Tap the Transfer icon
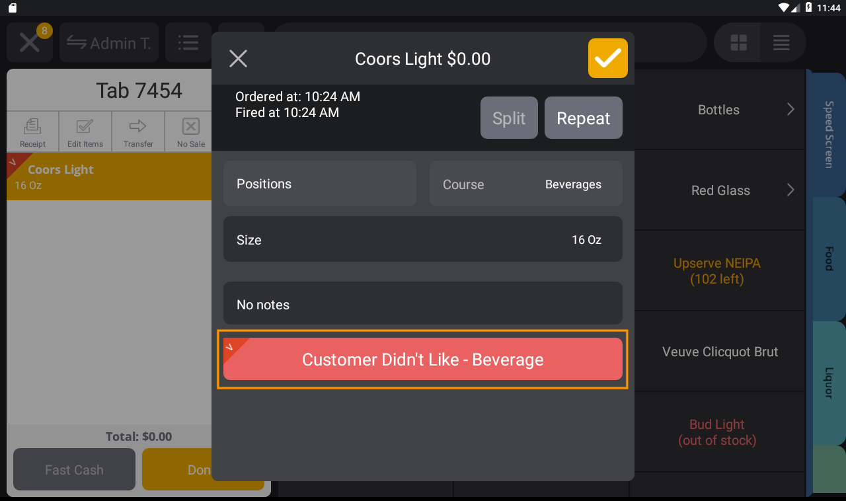Viewport: 846px width, 501px height. pos(137,132)
